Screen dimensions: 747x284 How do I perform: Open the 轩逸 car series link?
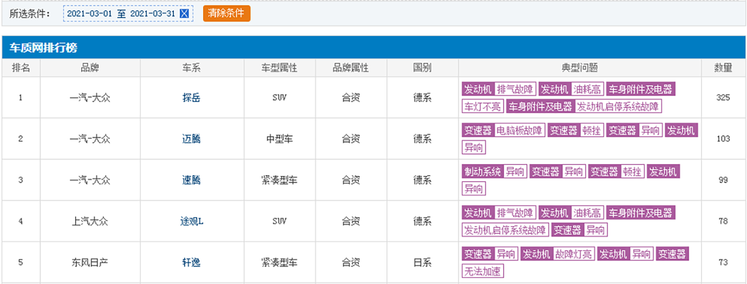192,263
